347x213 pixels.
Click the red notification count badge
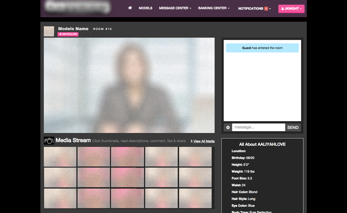pyautogui.click(x=266, y=9)
